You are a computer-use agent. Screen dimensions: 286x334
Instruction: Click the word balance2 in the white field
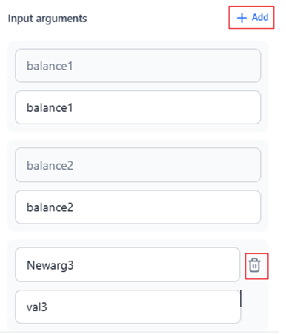pos(50,207)
